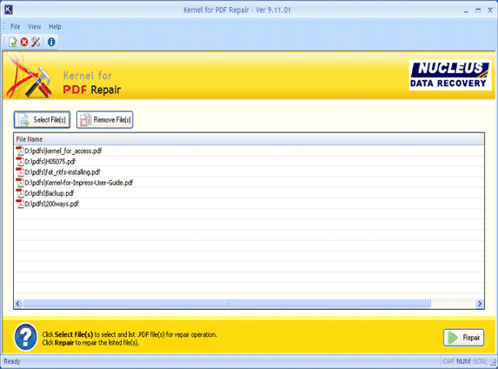Click PDF icon beside fat_ntfs-installing.pdf
This screenshot has height=369, width=498.
click(x=20, y=172)
